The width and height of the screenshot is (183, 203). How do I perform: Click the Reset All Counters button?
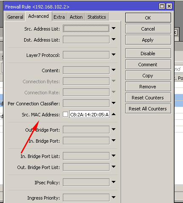click(x=148, y=109)
